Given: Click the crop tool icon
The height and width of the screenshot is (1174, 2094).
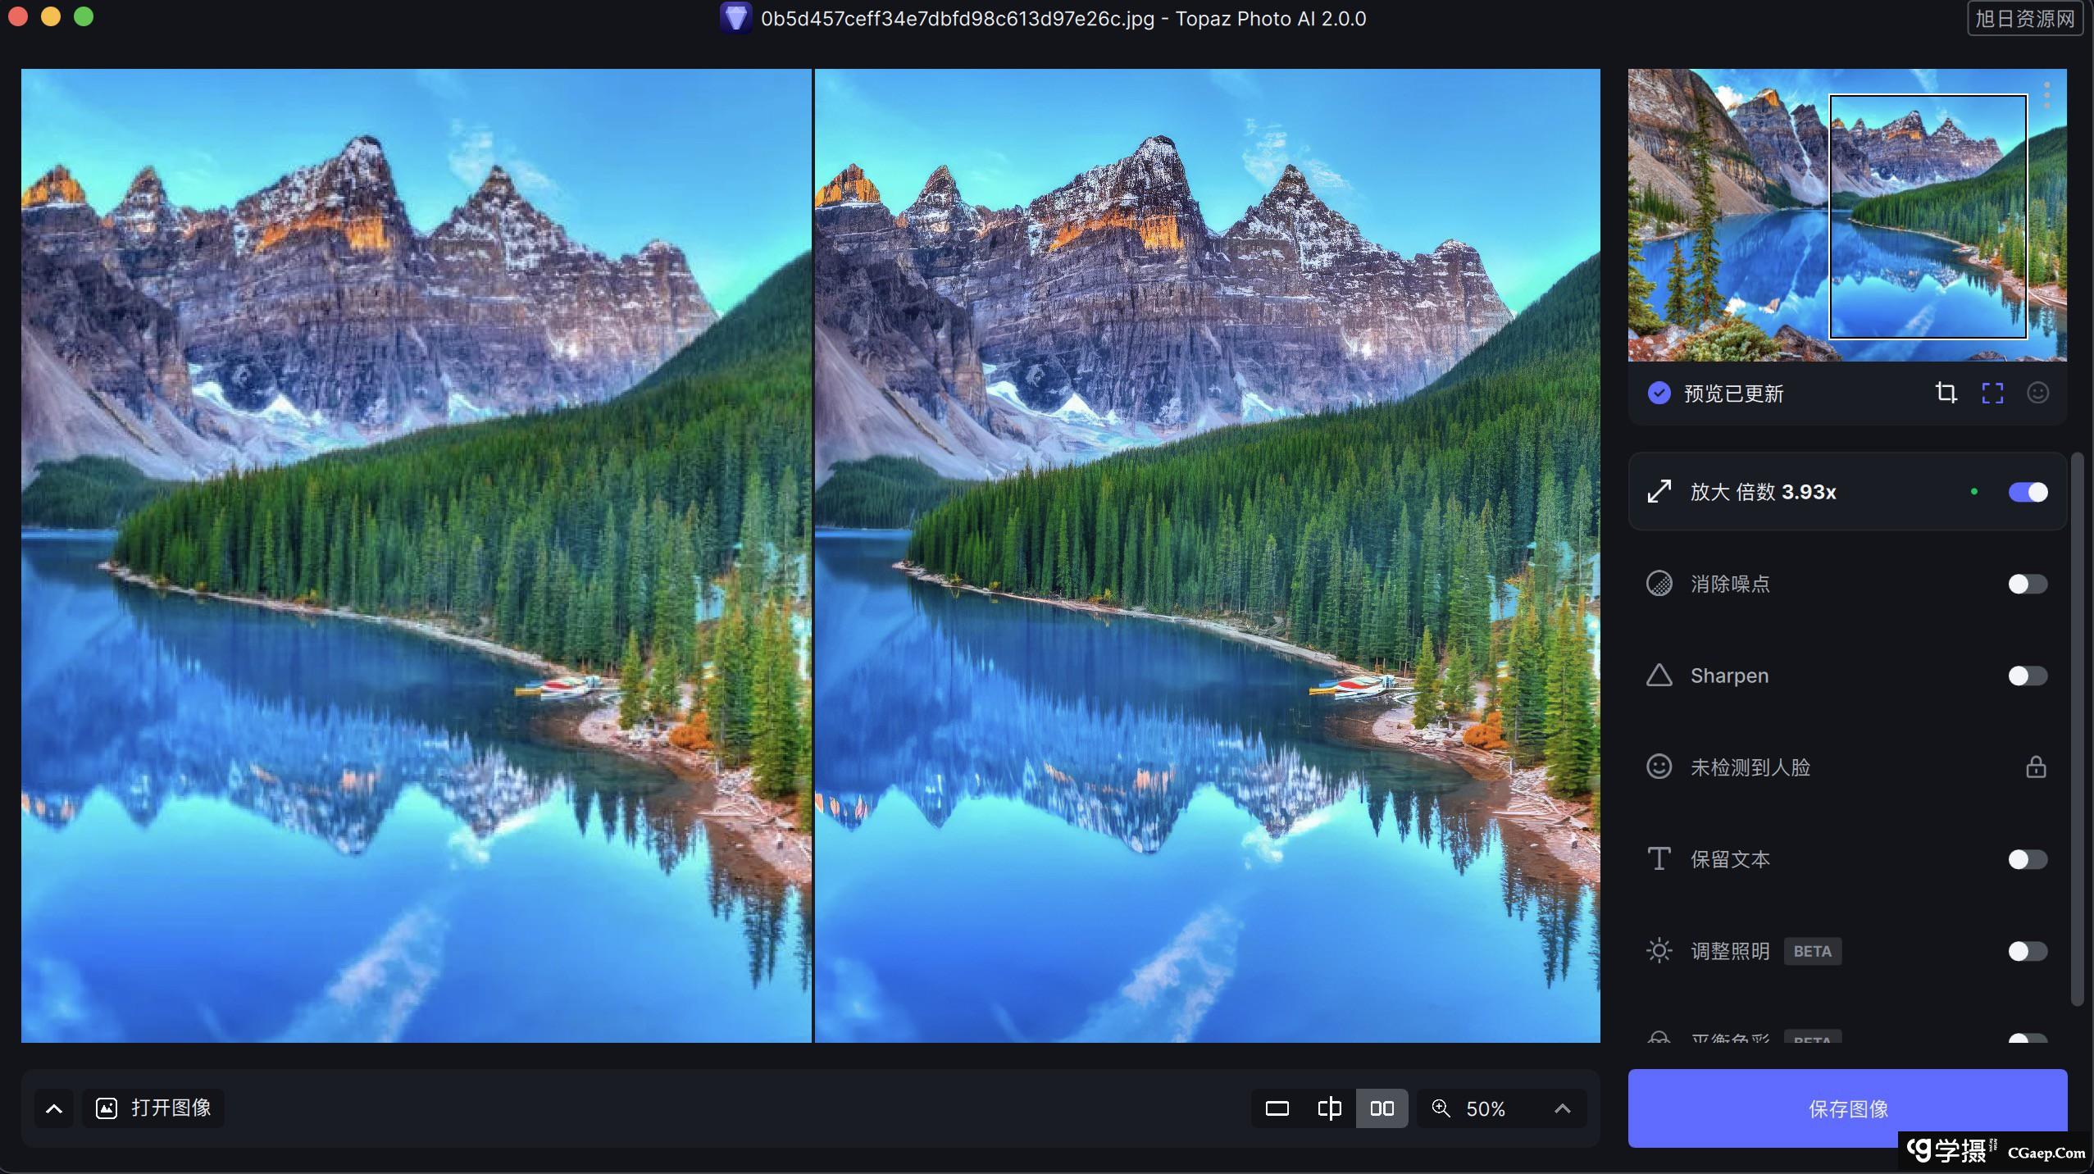Looking at the screenshot, I should coord(1946,394).
